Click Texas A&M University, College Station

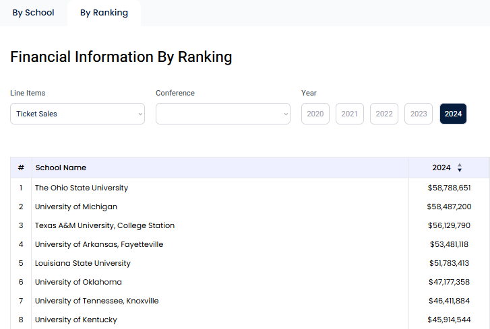(104, 225)
